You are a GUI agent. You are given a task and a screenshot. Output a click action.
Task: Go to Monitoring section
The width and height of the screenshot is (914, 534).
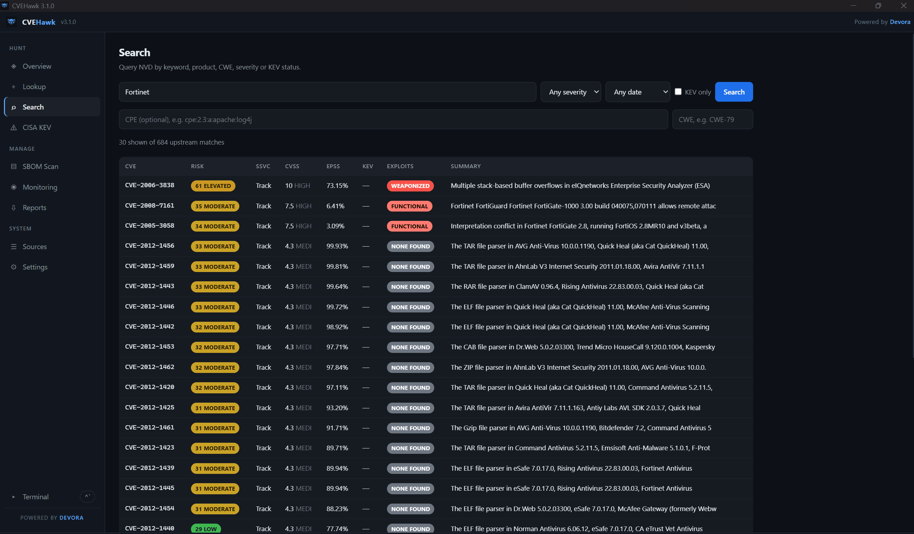52,187
